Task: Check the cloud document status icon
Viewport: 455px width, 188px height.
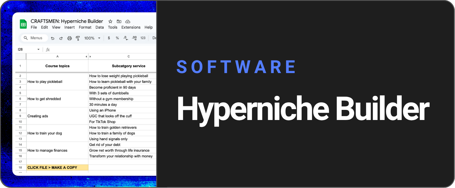Action: [128, 21]
